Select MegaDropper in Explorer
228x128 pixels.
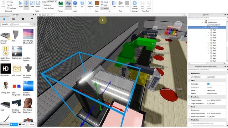pyautogui.click(x=212, y=22)
